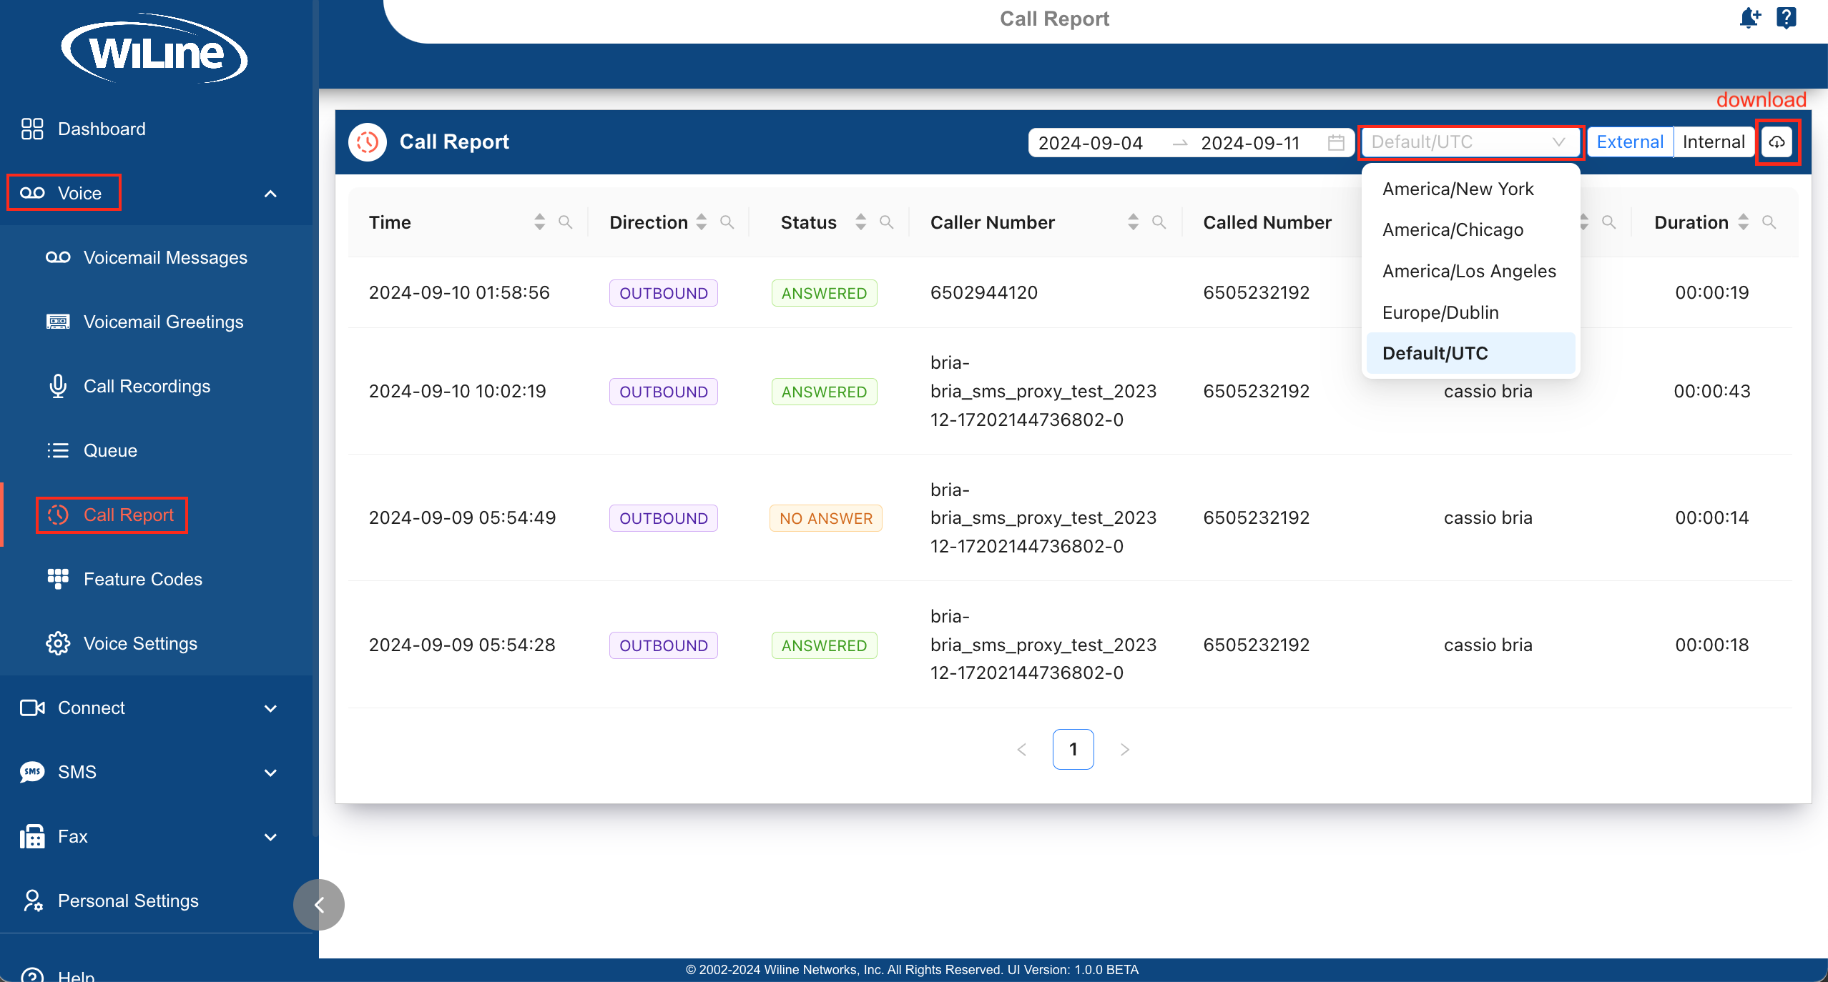
Task: Click the Feature Codes keypad icon
Action: coord(58,579)
